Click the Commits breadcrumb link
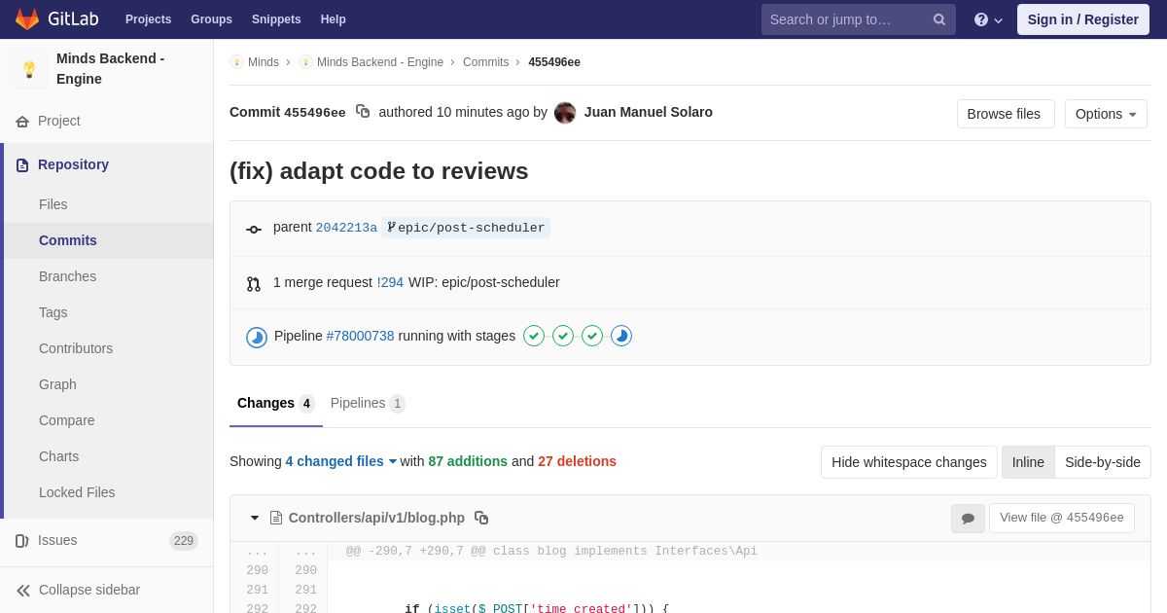The height and width of the screenshot is (613, 1167). (x=485, y=62)
